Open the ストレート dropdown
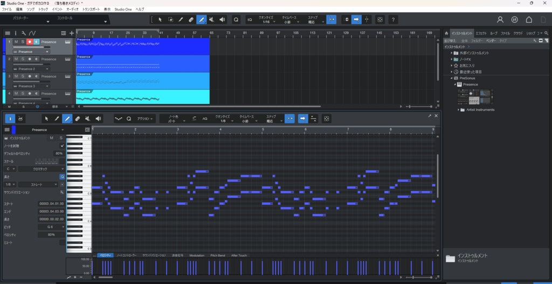Image resolution: width=552 pixels, height=284 pixels. (38, 184)
